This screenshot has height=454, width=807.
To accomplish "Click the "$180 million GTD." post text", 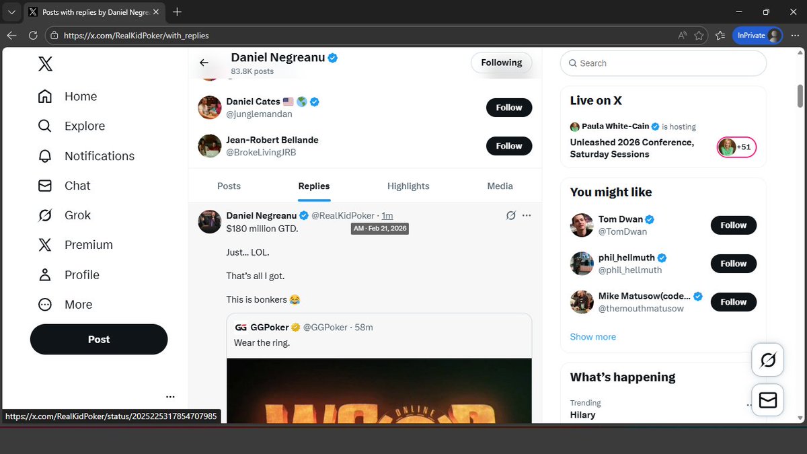I will click(262, 228).
